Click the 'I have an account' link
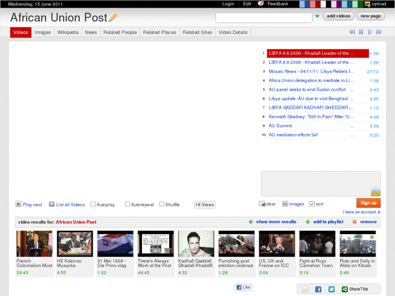395x296 pixels. (361, 212)
